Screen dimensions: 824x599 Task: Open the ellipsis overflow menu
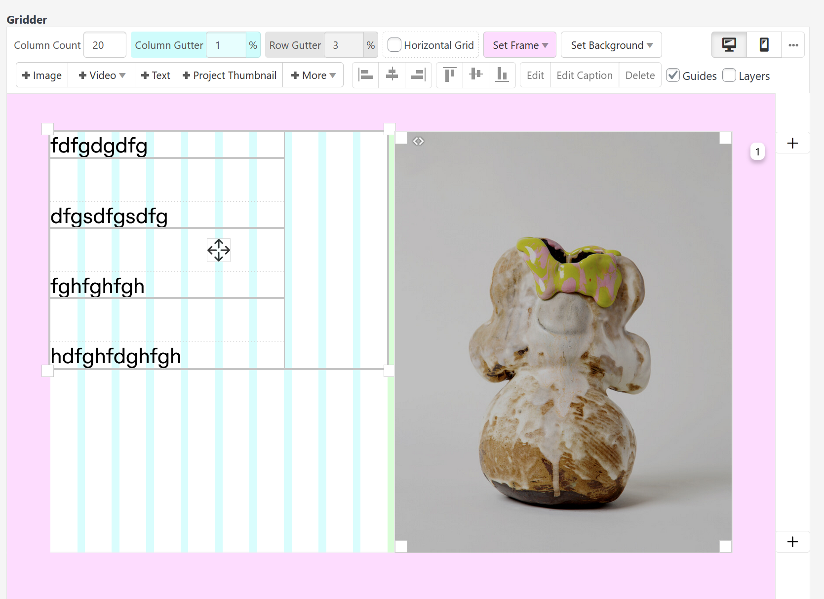(x=793, y=45)
